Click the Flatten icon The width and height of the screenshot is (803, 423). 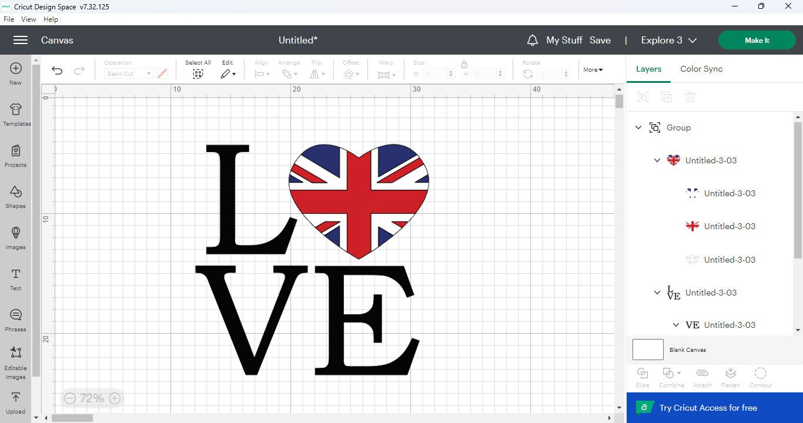(x=731, y=376)
